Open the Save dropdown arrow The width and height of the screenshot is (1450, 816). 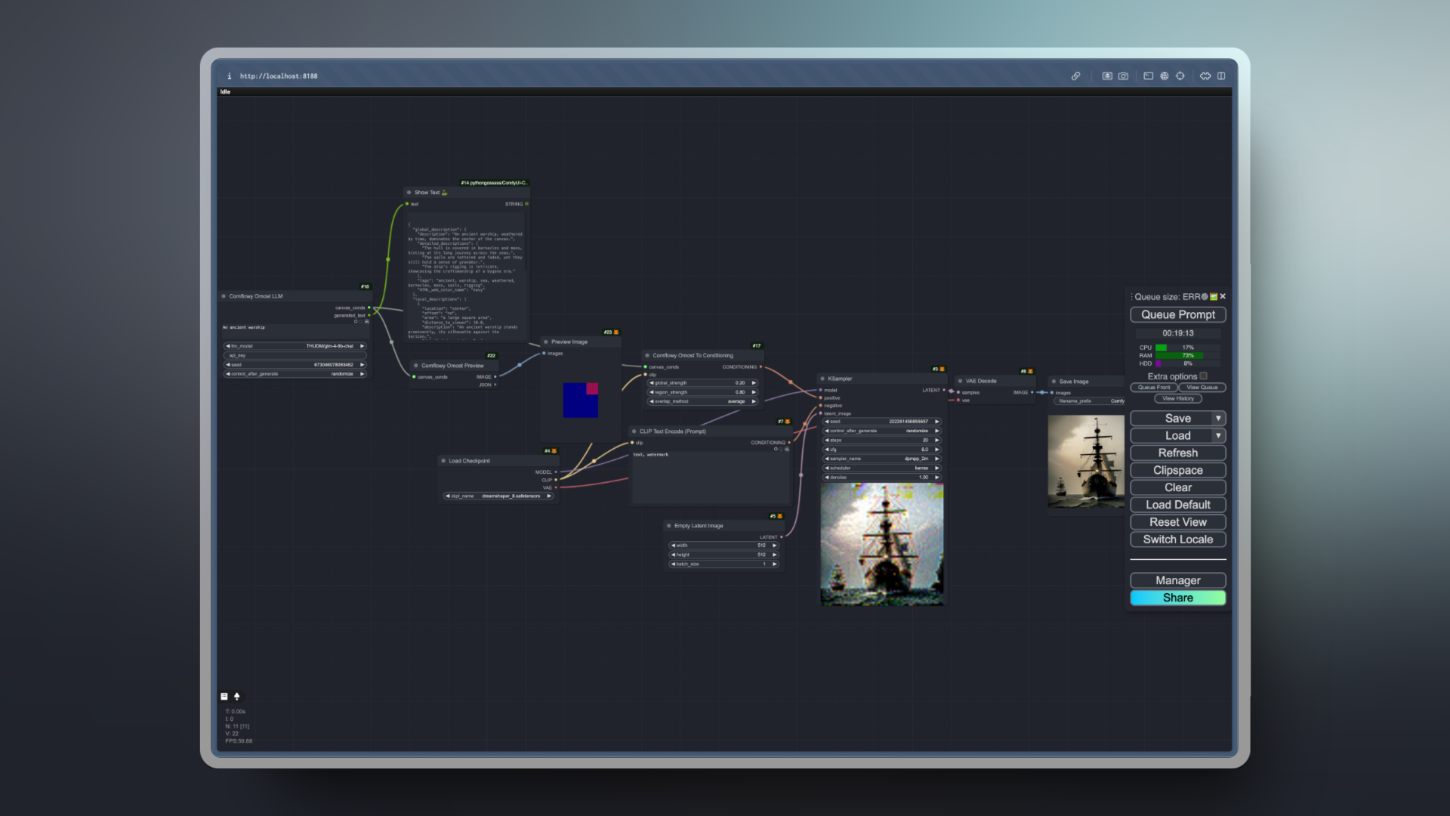[x=1218, y=419]
